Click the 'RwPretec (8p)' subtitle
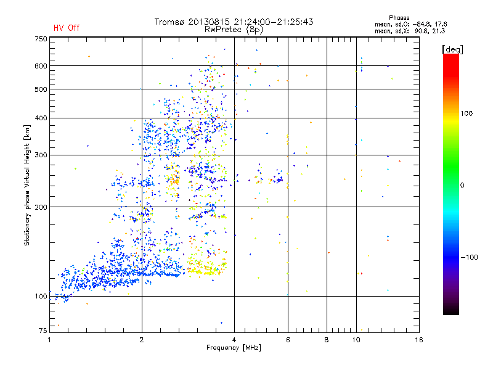 coord(234,30)
